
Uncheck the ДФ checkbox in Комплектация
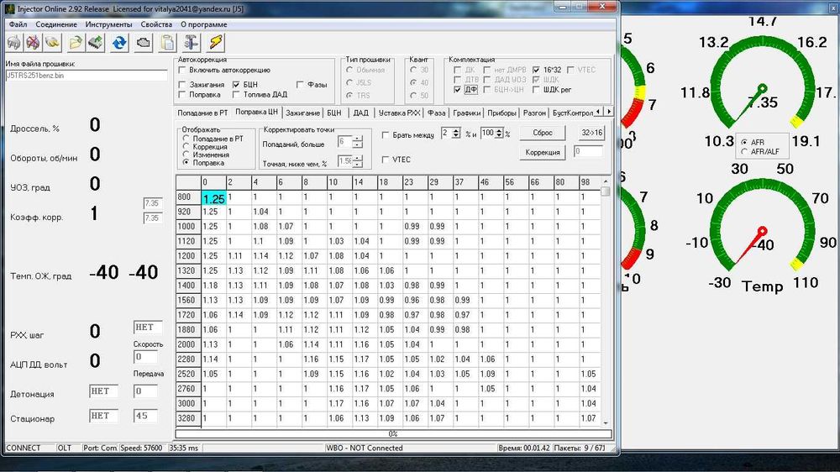tap(457, 90)
